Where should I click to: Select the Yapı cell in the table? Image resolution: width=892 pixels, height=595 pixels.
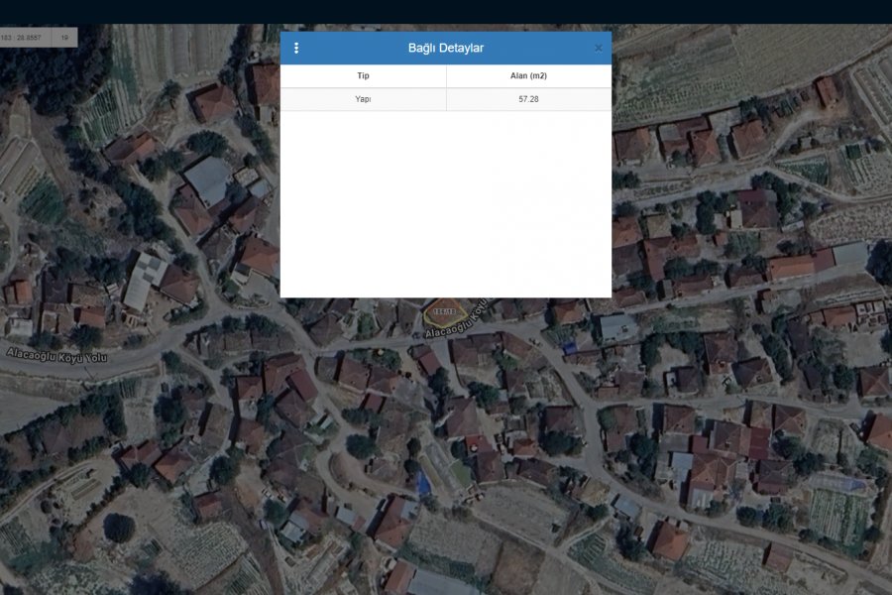tap(363, 99)
